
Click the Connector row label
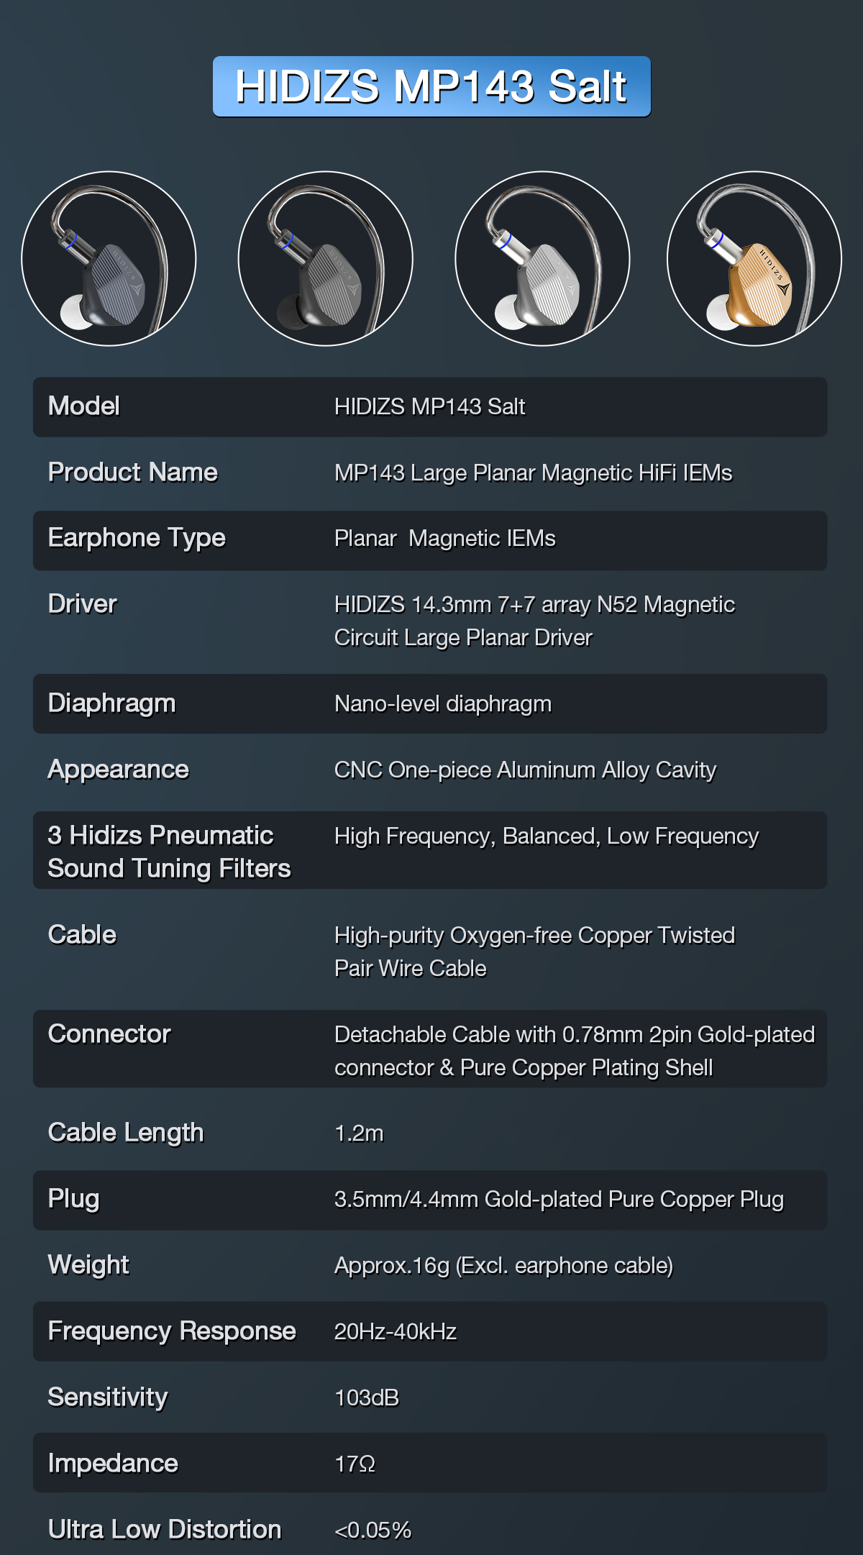pos(109,1034)
